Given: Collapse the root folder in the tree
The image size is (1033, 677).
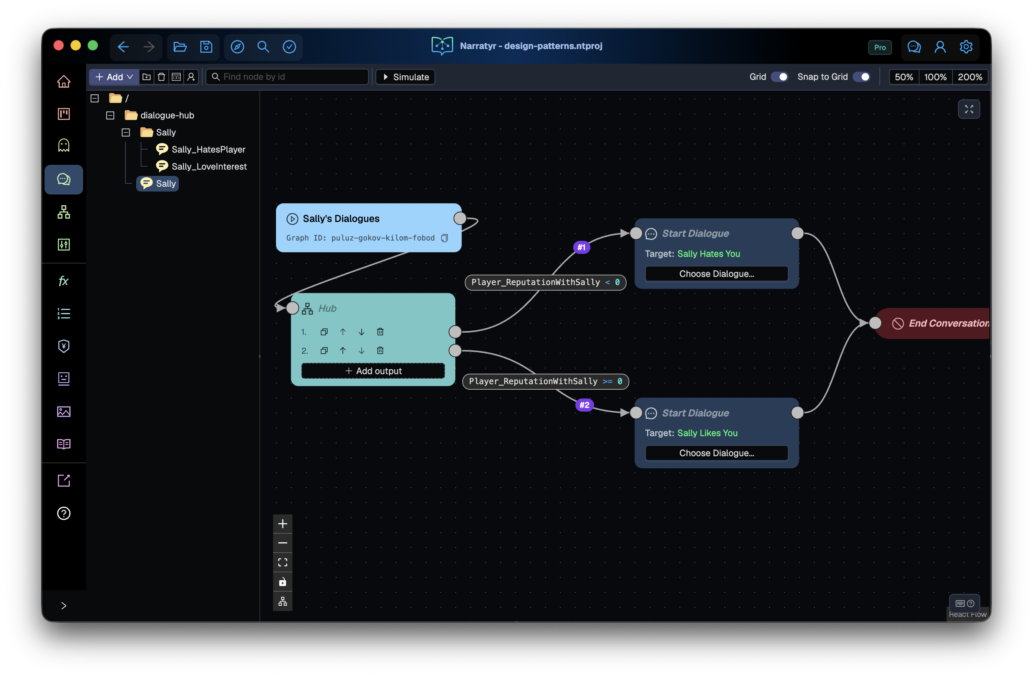Looking at the screenshot, I should click(x=95, y=98).
